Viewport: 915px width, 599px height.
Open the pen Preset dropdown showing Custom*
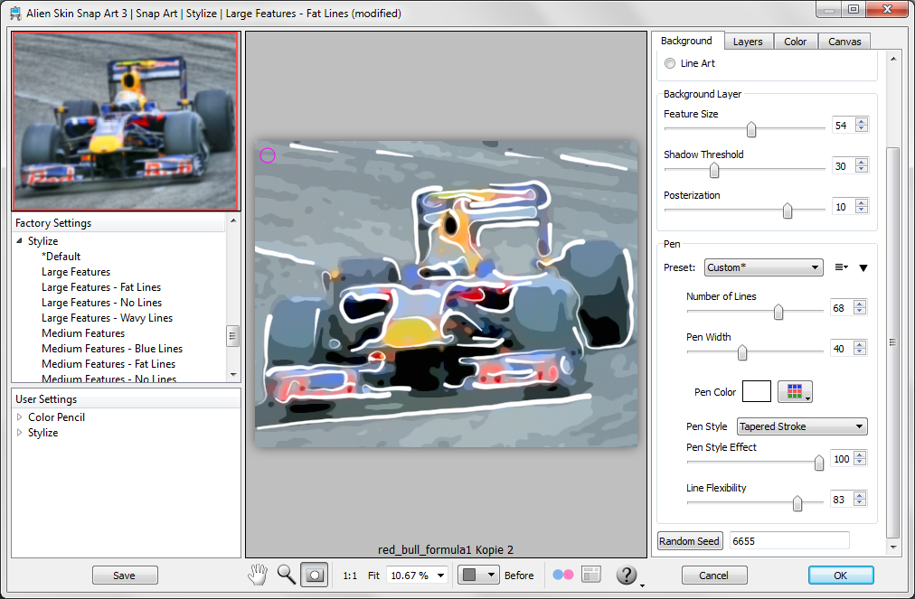763,267
